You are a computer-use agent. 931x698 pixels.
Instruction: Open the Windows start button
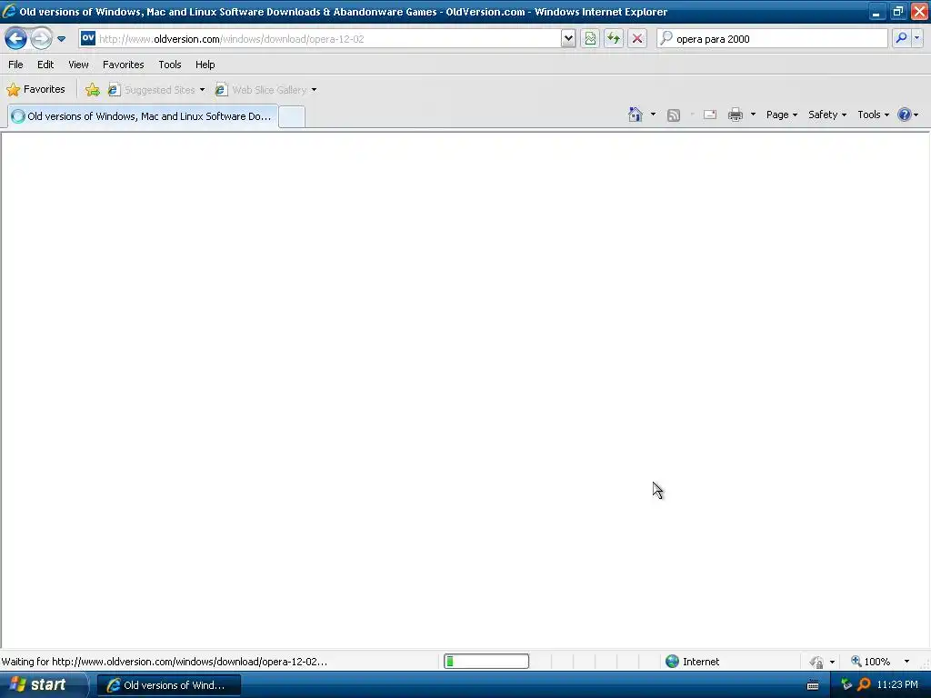coord(43,685)
